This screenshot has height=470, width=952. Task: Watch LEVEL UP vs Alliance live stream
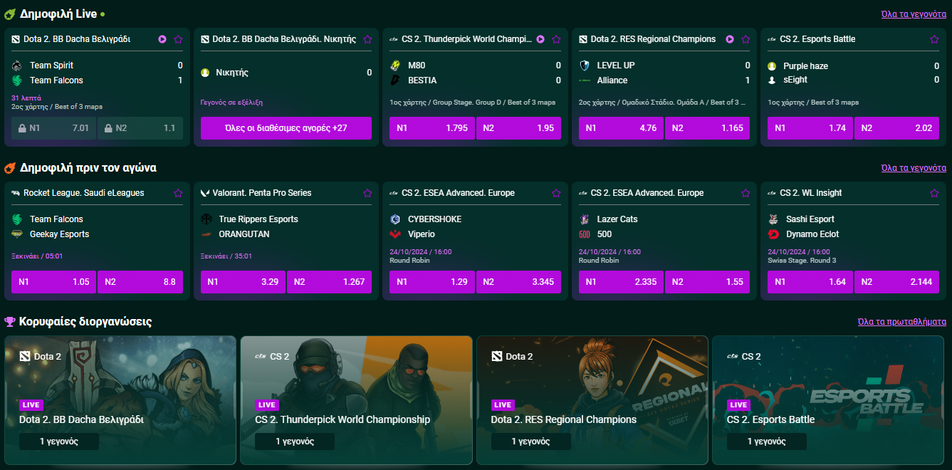click(730, 40)
